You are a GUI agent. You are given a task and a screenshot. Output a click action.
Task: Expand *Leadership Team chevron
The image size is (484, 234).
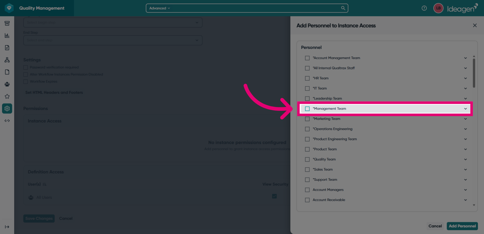click(x=465, y=98)
